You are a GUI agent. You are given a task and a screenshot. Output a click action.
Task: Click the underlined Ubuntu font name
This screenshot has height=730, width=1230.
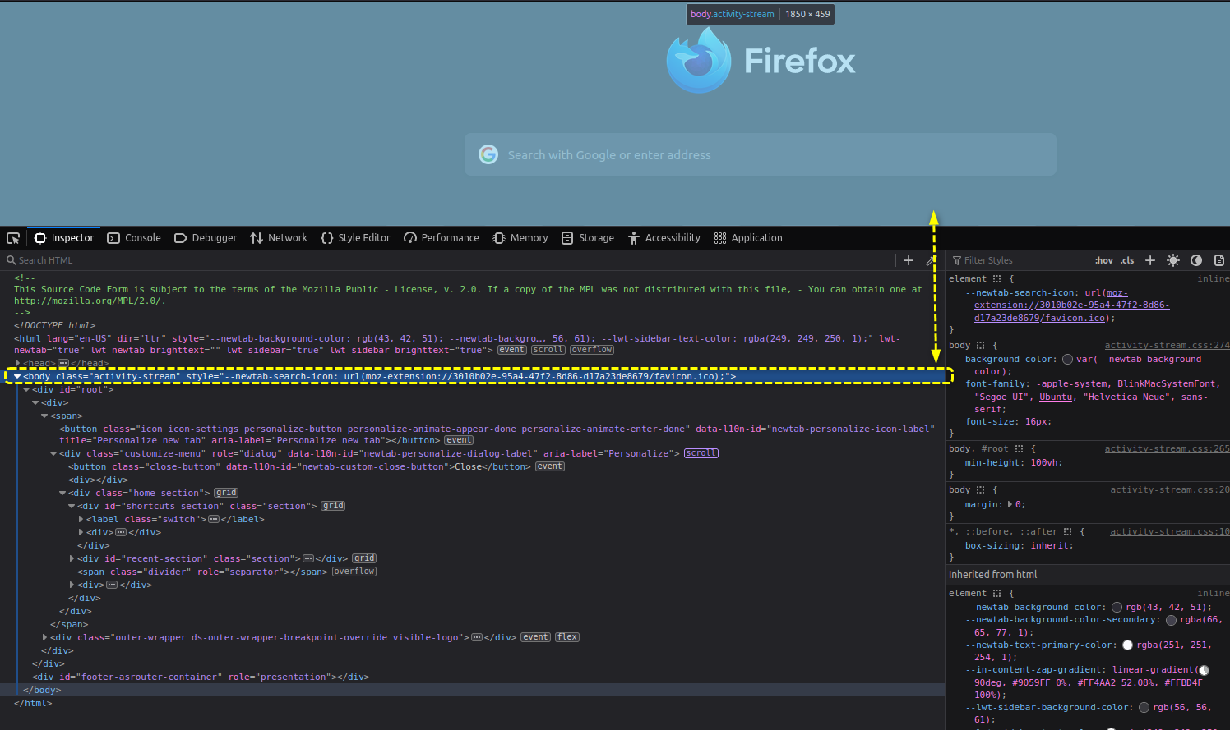click(x=1056, y=397)
